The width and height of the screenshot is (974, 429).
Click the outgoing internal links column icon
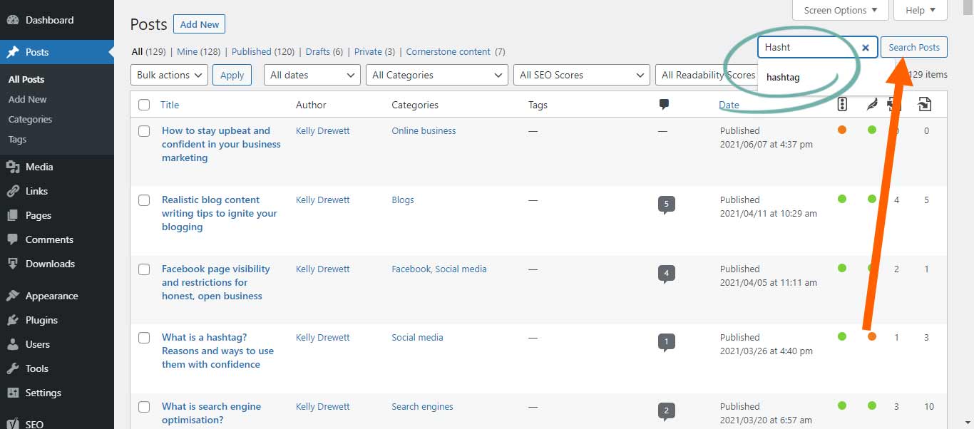(x=925, y=104)
